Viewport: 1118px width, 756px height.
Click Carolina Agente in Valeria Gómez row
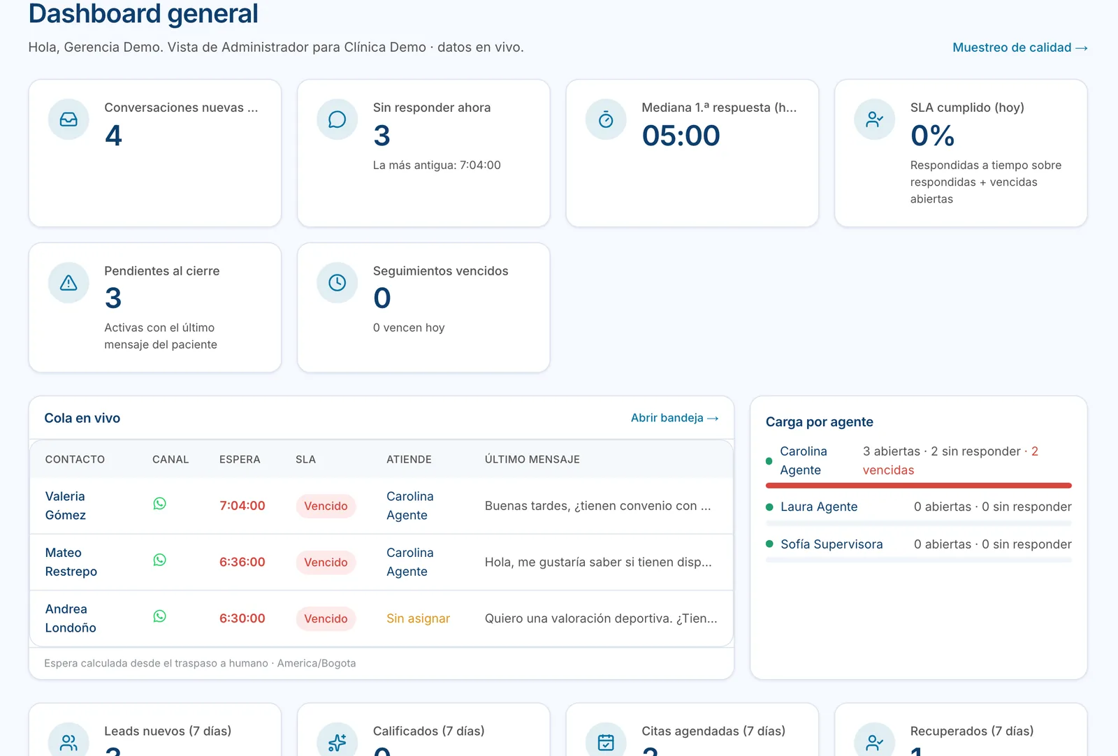click(410, 506)
